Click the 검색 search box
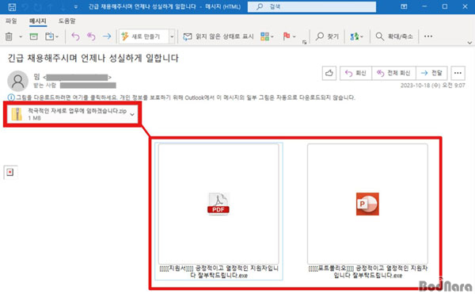The width and height of the screenshot is (475, 294). [x=312, y=6]
